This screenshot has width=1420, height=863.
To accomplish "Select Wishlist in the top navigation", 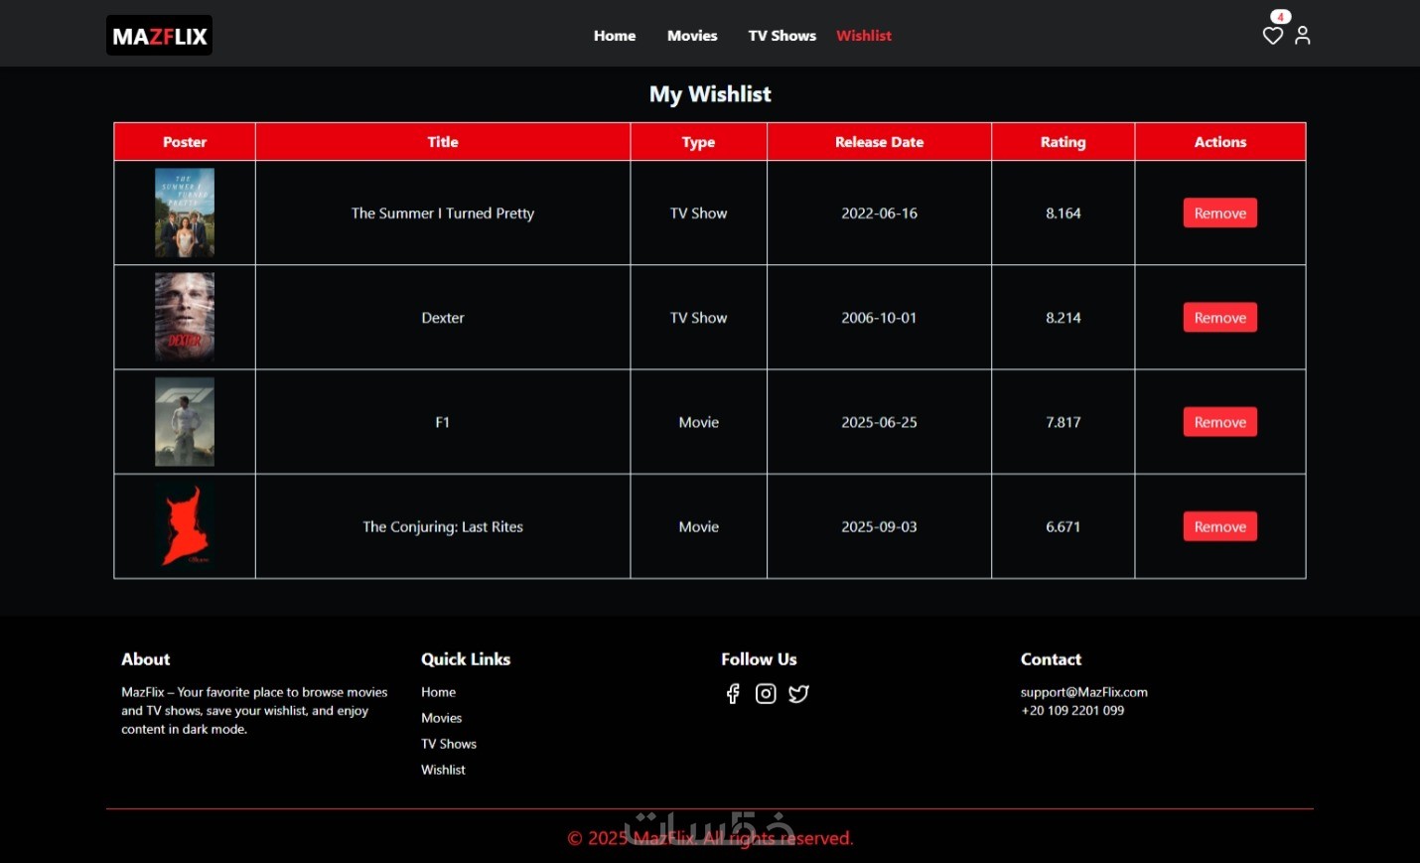I will pyautogui.click(x=864, y=36).
